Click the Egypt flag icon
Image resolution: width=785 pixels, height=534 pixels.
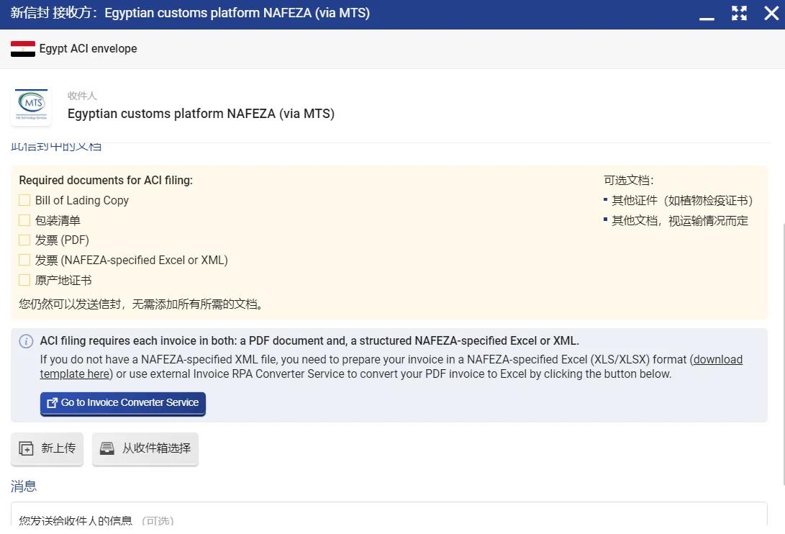[23, 49]
